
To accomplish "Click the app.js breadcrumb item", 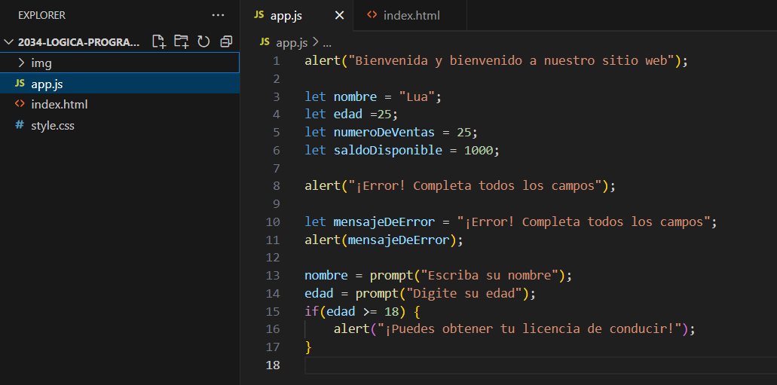I will click(292, 43).
